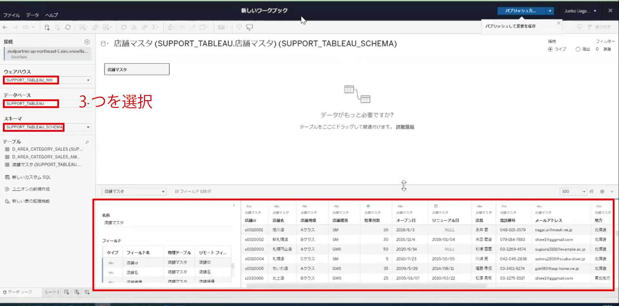Click the New Story tab icon at bottom
The width and height of the screenshot is (619, 306).
(x=87, y=292)
